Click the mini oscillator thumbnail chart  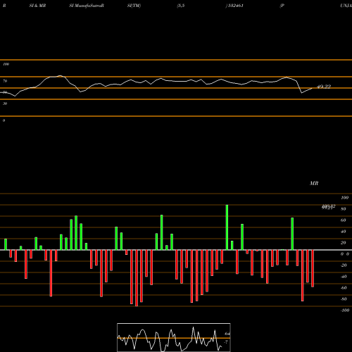coord(174,337)
